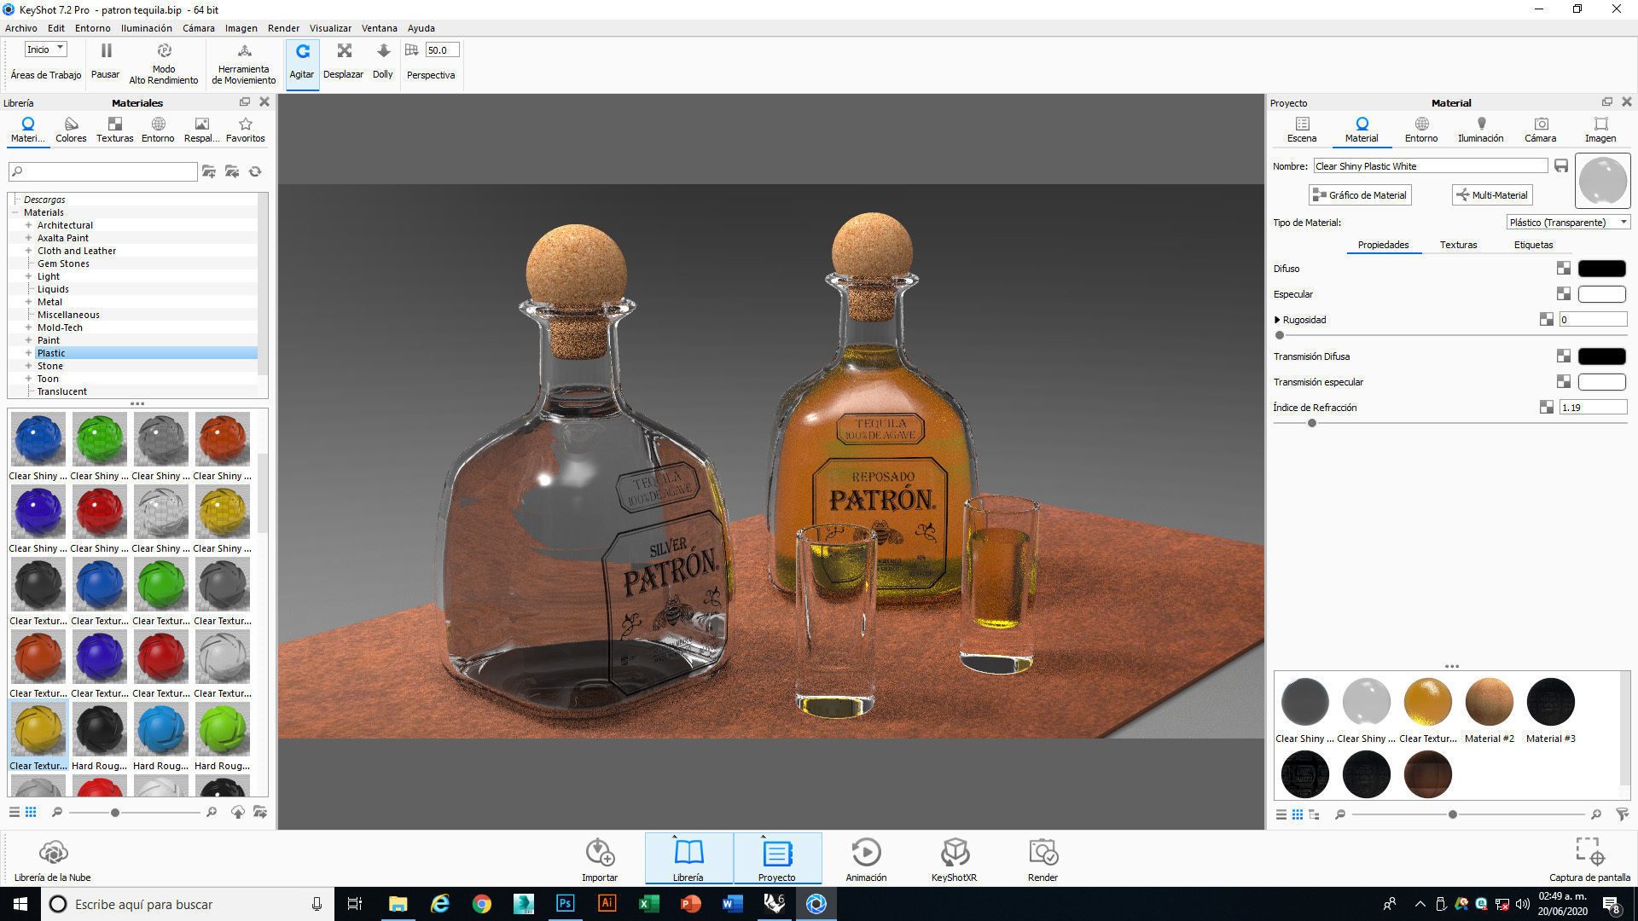Open the Archivo menu
Screen dimensions: 1638x921
pyautogui.click(x=21, y=28)
